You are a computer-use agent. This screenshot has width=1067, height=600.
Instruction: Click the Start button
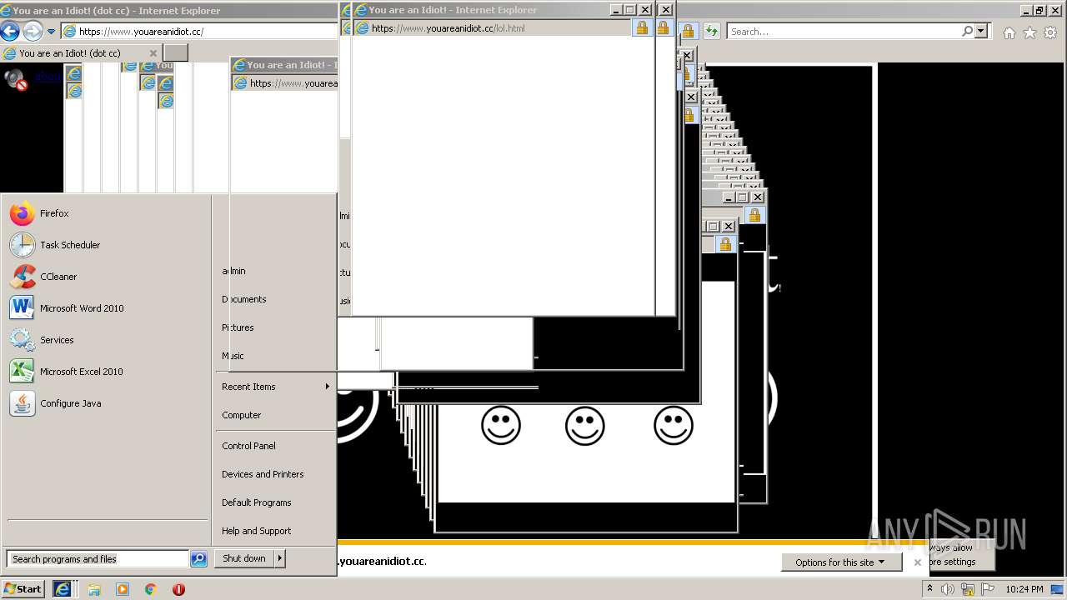(x=23, y=589)
